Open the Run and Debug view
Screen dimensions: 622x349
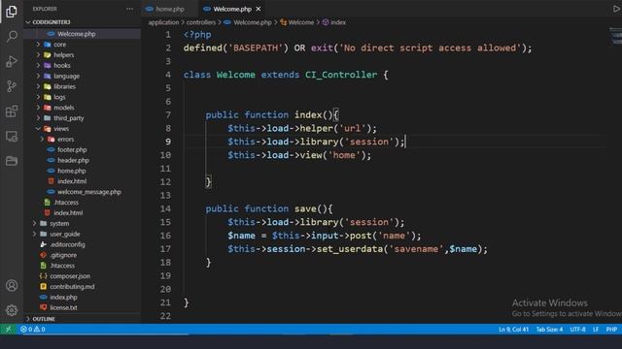12,61
